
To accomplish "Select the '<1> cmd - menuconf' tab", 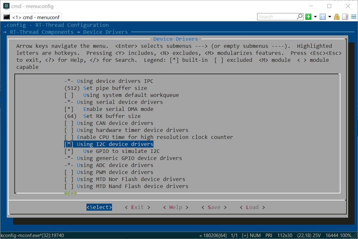I will [x=32, y=17].
